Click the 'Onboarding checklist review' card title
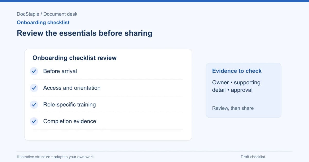309x162 pixels. click(x=74, y=58)
